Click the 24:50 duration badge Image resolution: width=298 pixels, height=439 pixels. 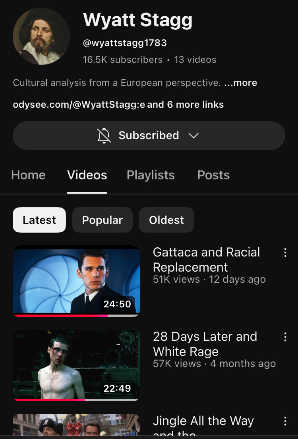pyautogui.click(x=117, y=304)
